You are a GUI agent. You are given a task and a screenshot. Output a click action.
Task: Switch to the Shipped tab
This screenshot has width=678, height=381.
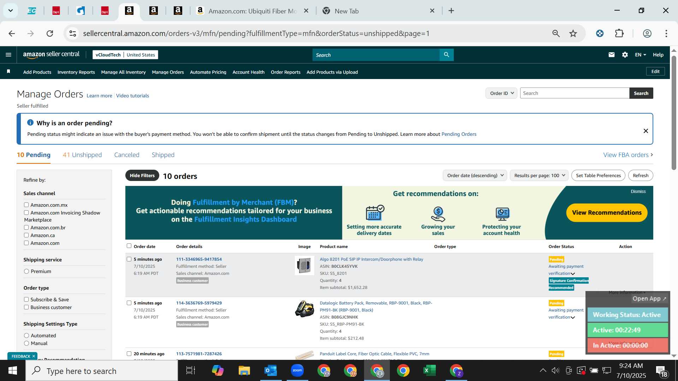pyautogui.click(x=163, y=155)
